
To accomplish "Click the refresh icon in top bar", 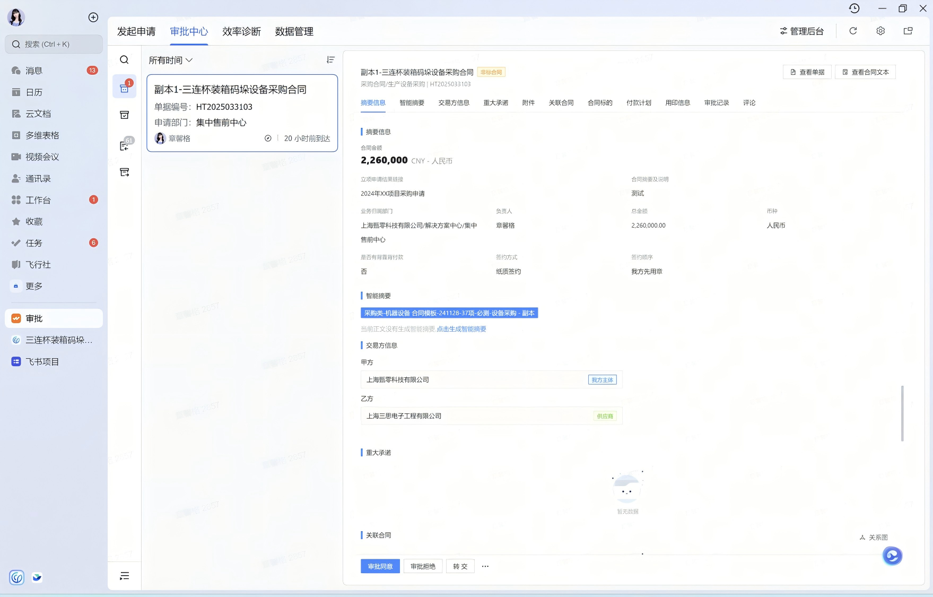I will pos(853,31).
